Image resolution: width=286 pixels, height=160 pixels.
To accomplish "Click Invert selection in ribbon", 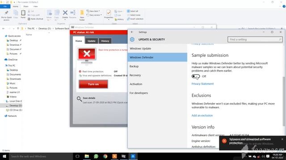I will pos(135,19).
